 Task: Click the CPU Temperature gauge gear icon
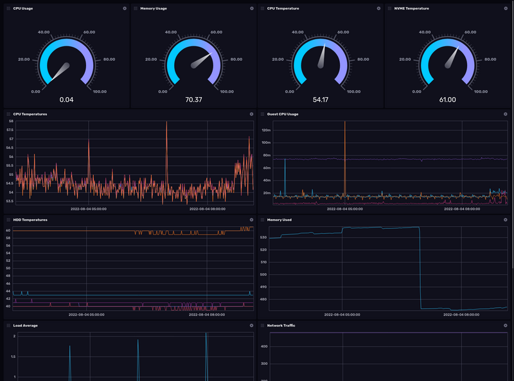tap(378, 8)
